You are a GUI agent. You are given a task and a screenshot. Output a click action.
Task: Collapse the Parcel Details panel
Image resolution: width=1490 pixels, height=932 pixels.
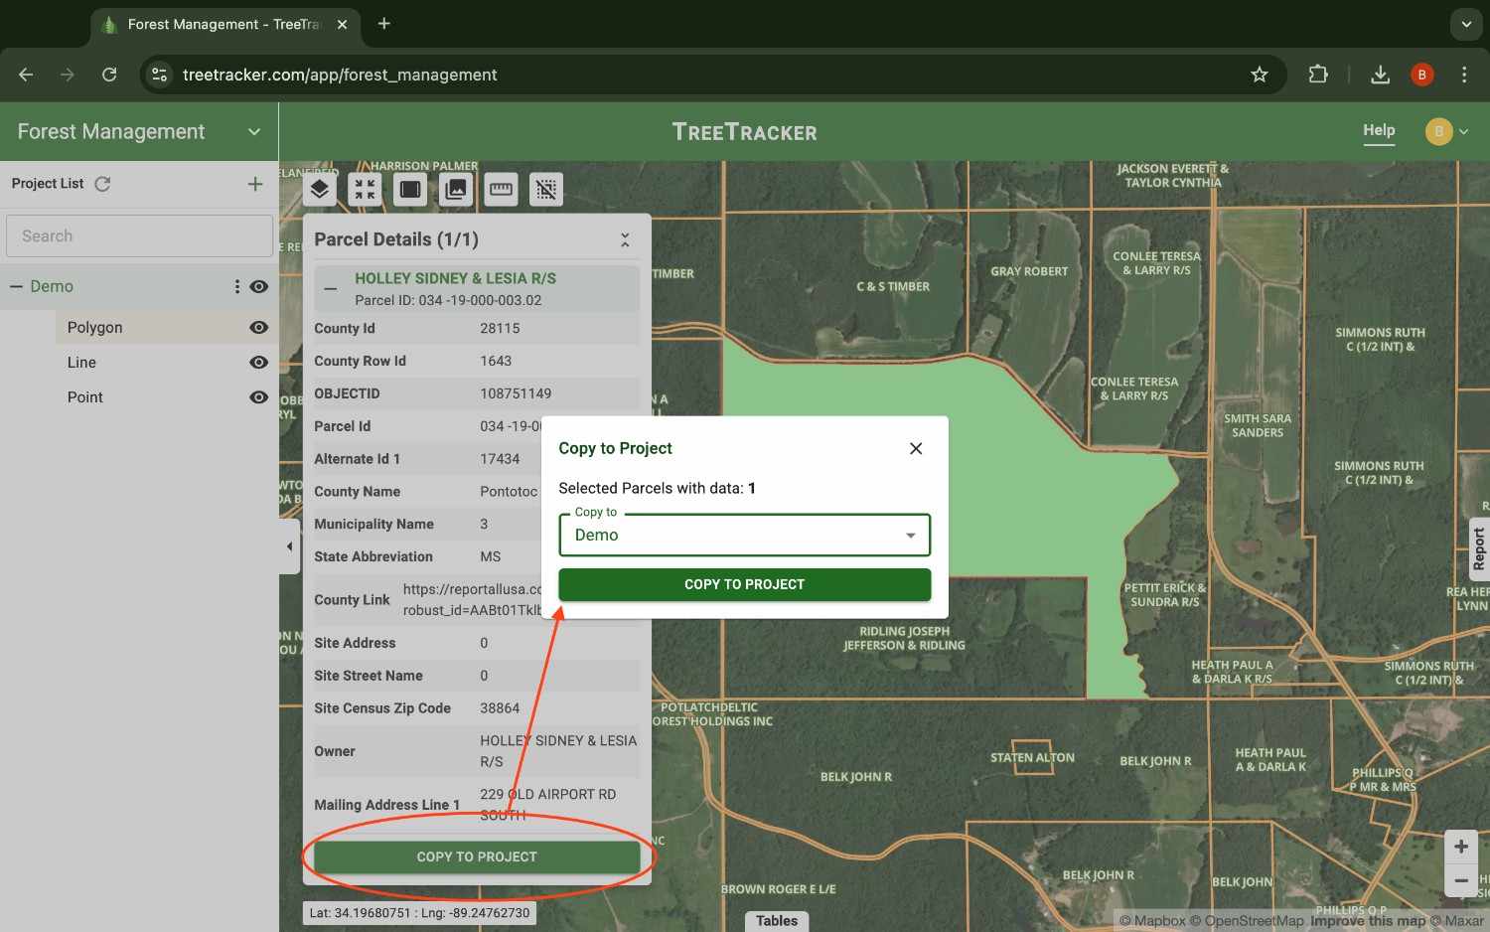click(x=625, y=238)
